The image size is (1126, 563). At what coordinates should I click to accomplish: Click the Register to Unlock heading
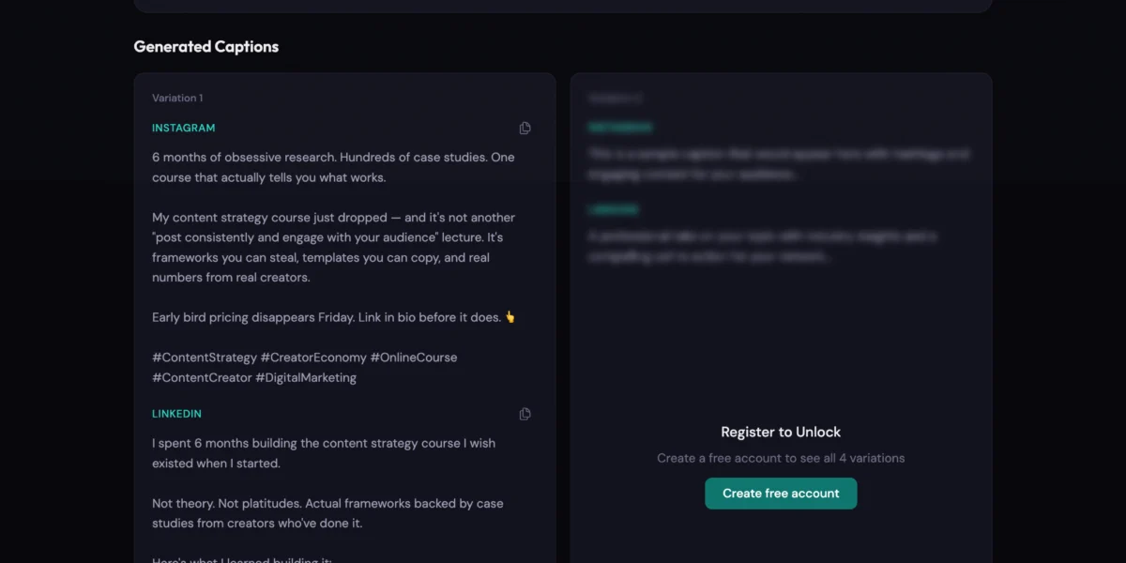point(781,432)
